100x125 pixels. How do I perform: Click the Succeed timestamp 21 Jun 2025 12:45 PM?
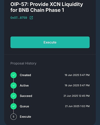(76, 96)
